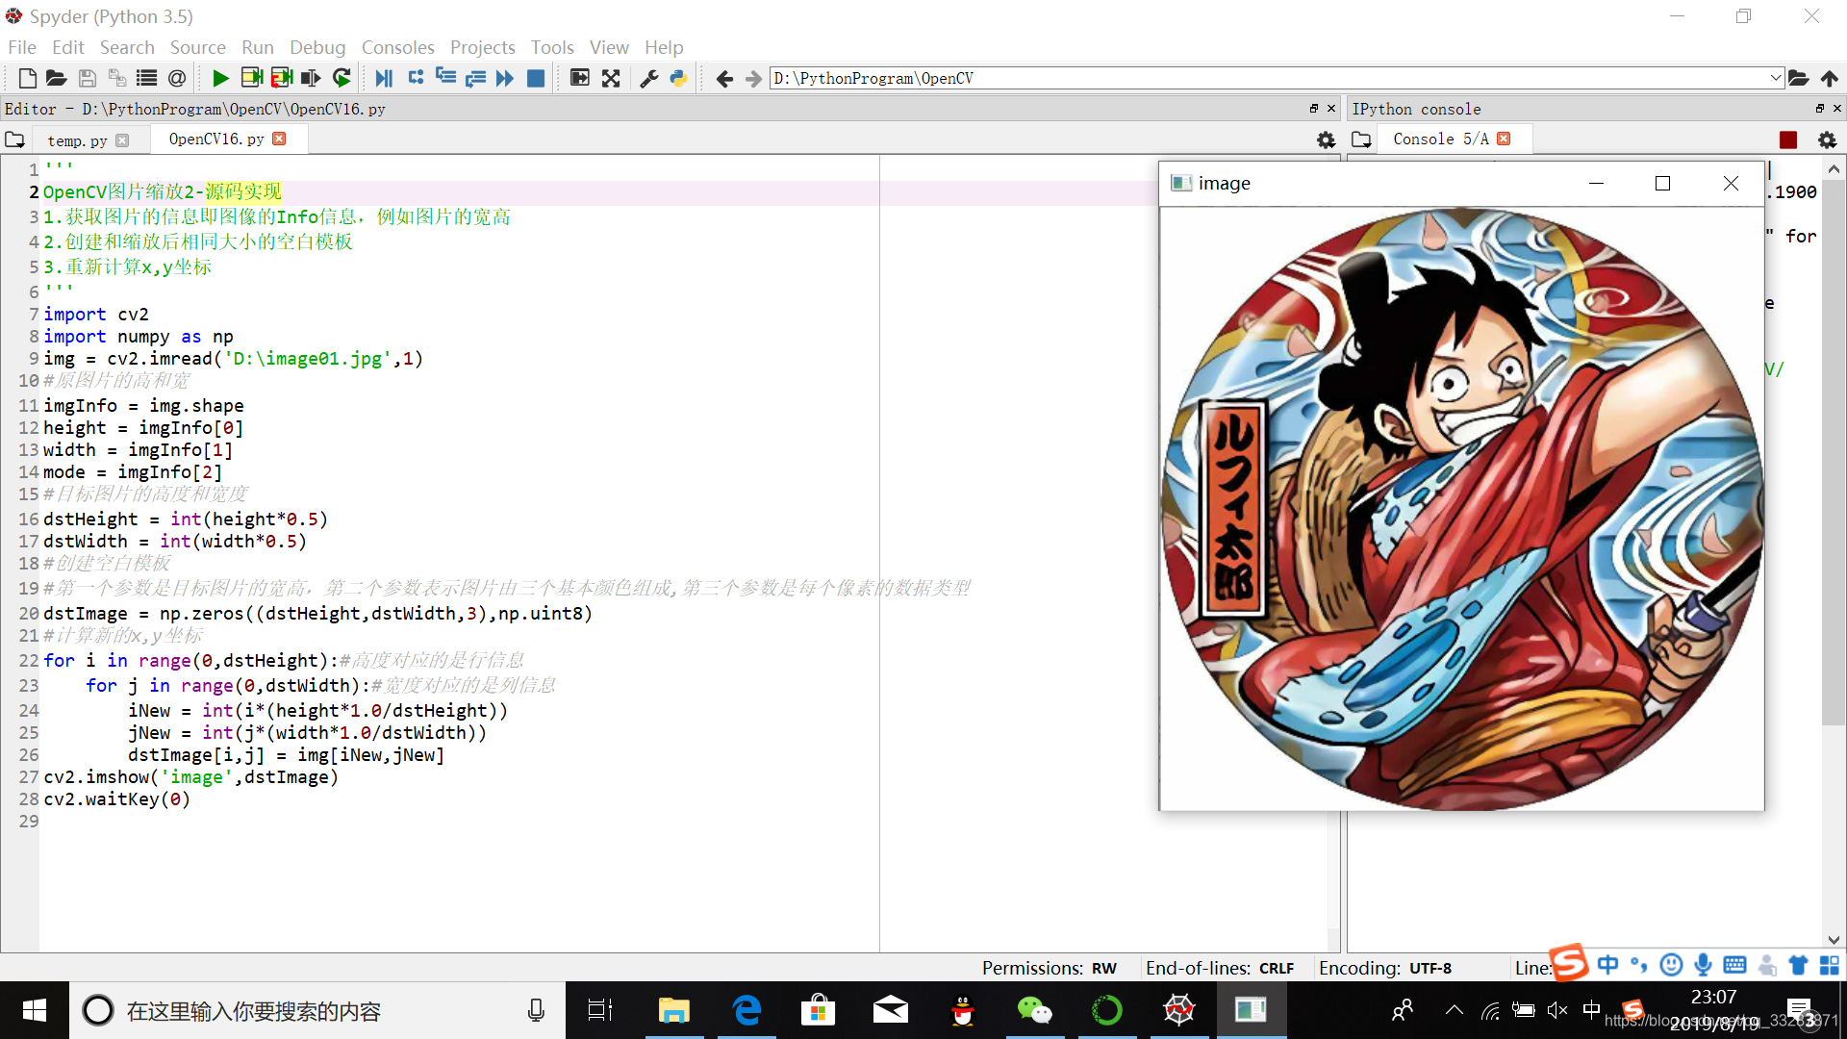Start debugging the file
This screenshot has width=1847, height=1039.
point(384,78)
